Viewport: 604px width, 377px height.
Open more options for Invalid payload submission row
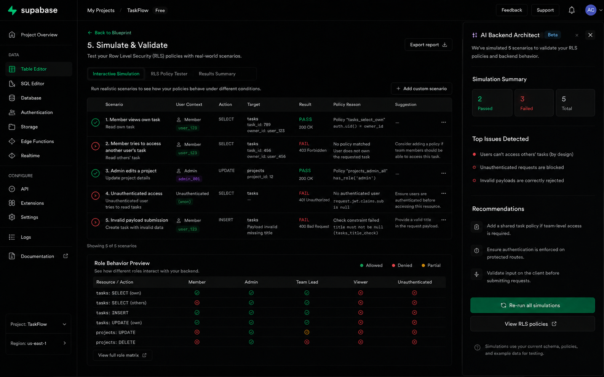click(444, 220)
